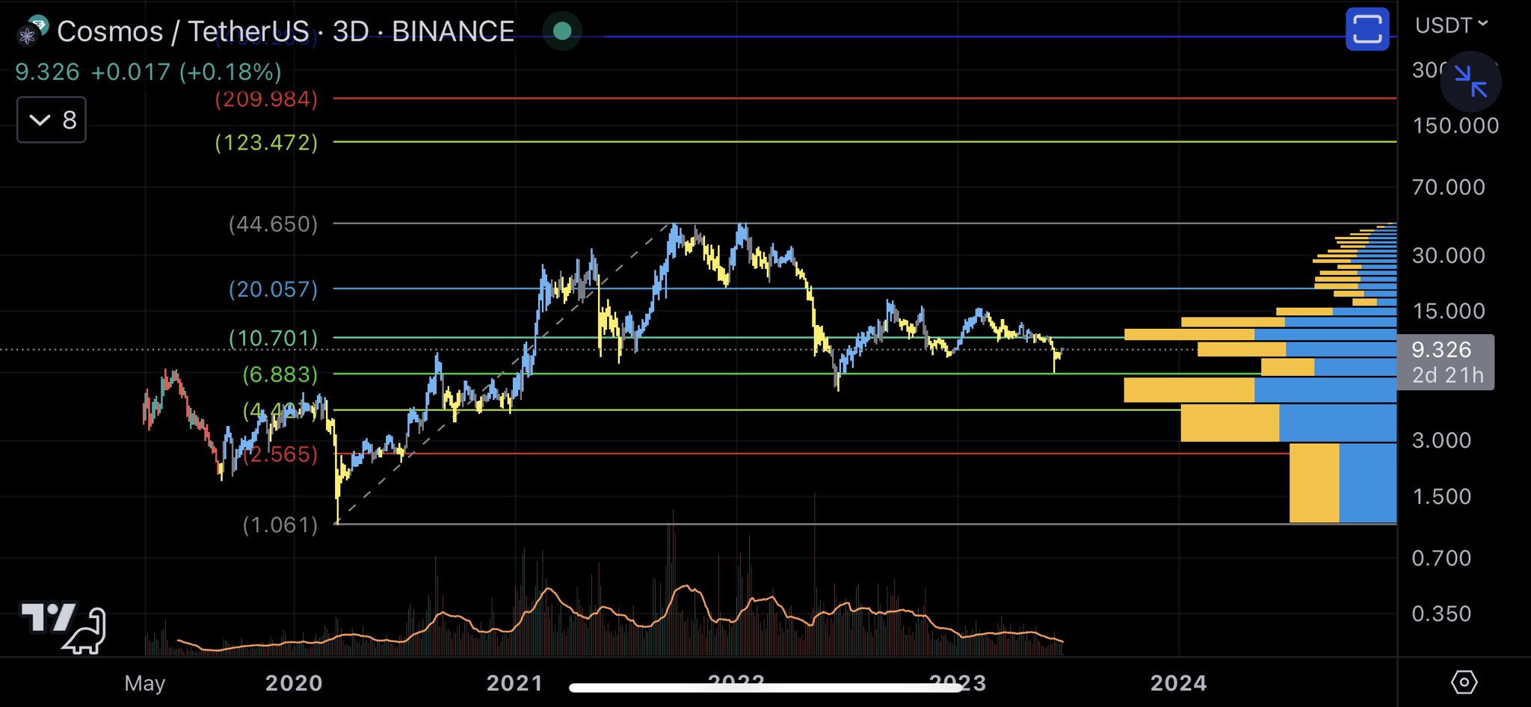Click the 30.000 price axis label
The image size is (1531, 707).
(1448, 255)
